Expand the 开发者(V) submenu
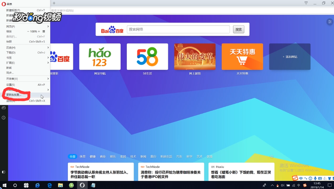334x189 pixels. [25, 79]
